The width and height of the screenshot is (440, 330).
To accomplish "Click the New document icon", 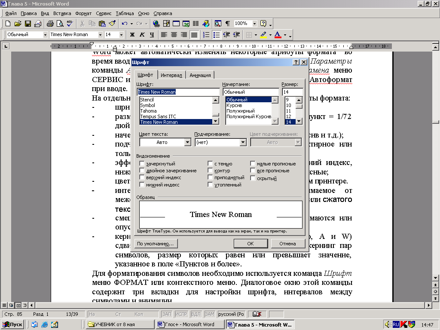I will tap(8, 24).
